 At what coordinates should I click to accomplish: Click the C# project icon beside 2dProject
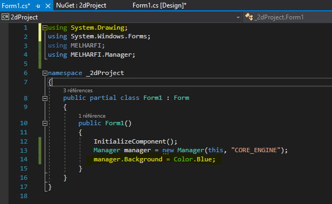[x=5, y=17]
